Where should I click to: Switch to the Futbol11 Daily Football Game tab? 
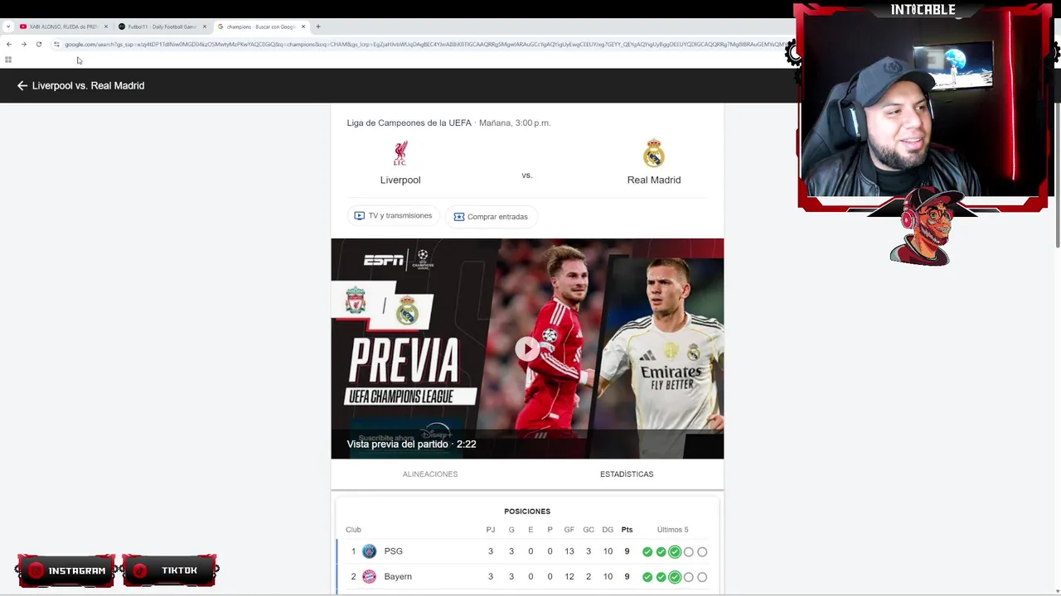(x=162, y=26)
